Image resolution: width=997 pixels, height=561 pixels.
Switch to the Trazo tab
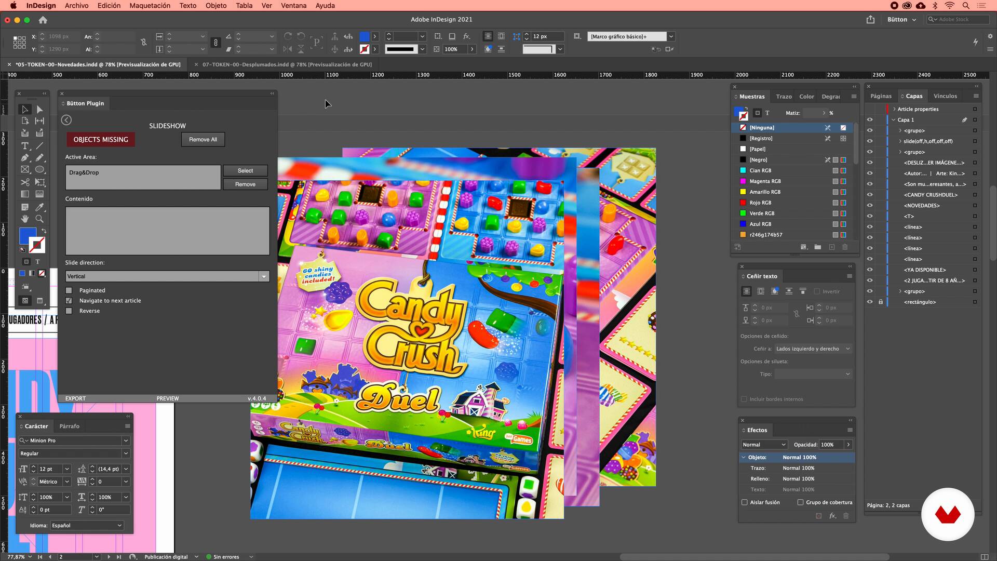point(784,97)
